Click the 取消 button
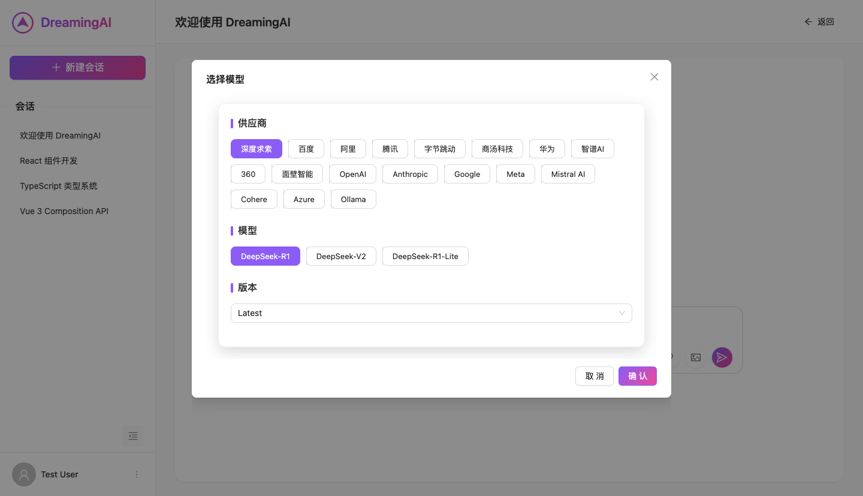The width and height of the screenshot is (863, 496). (x=595, y=376)
